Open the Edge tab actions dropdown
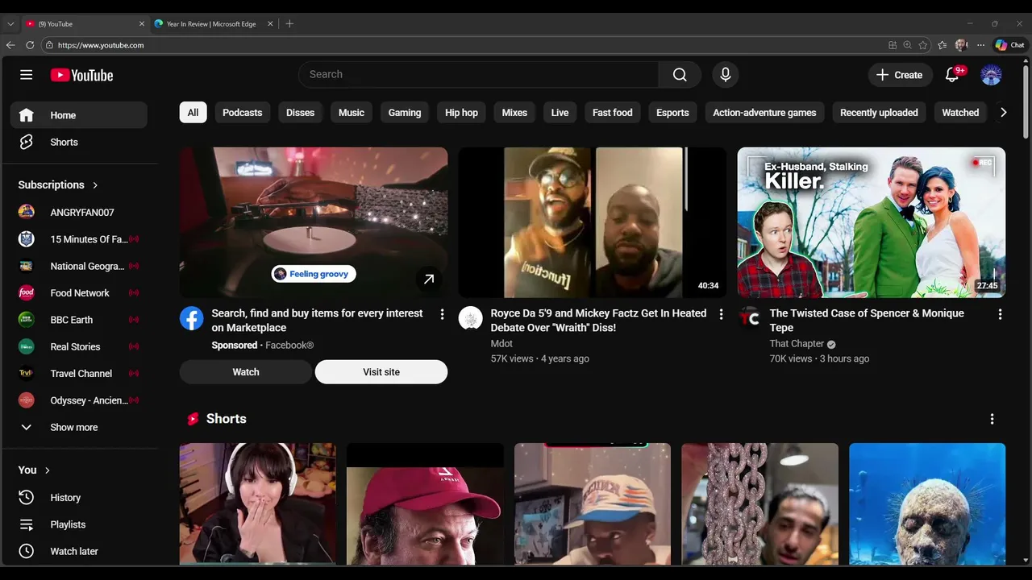Viewport: 1032px width, 580px height. (10, 24)
